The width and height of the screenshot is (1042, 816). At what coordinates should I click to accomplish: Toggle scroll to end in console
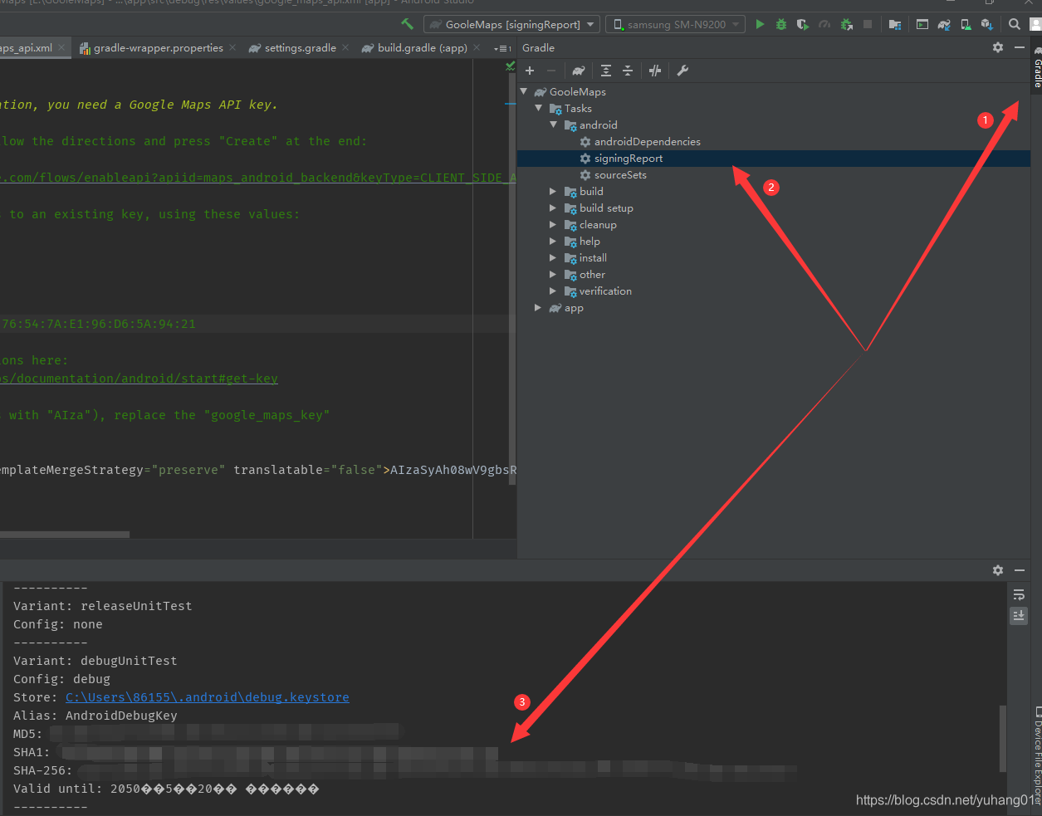[1019, 615]
